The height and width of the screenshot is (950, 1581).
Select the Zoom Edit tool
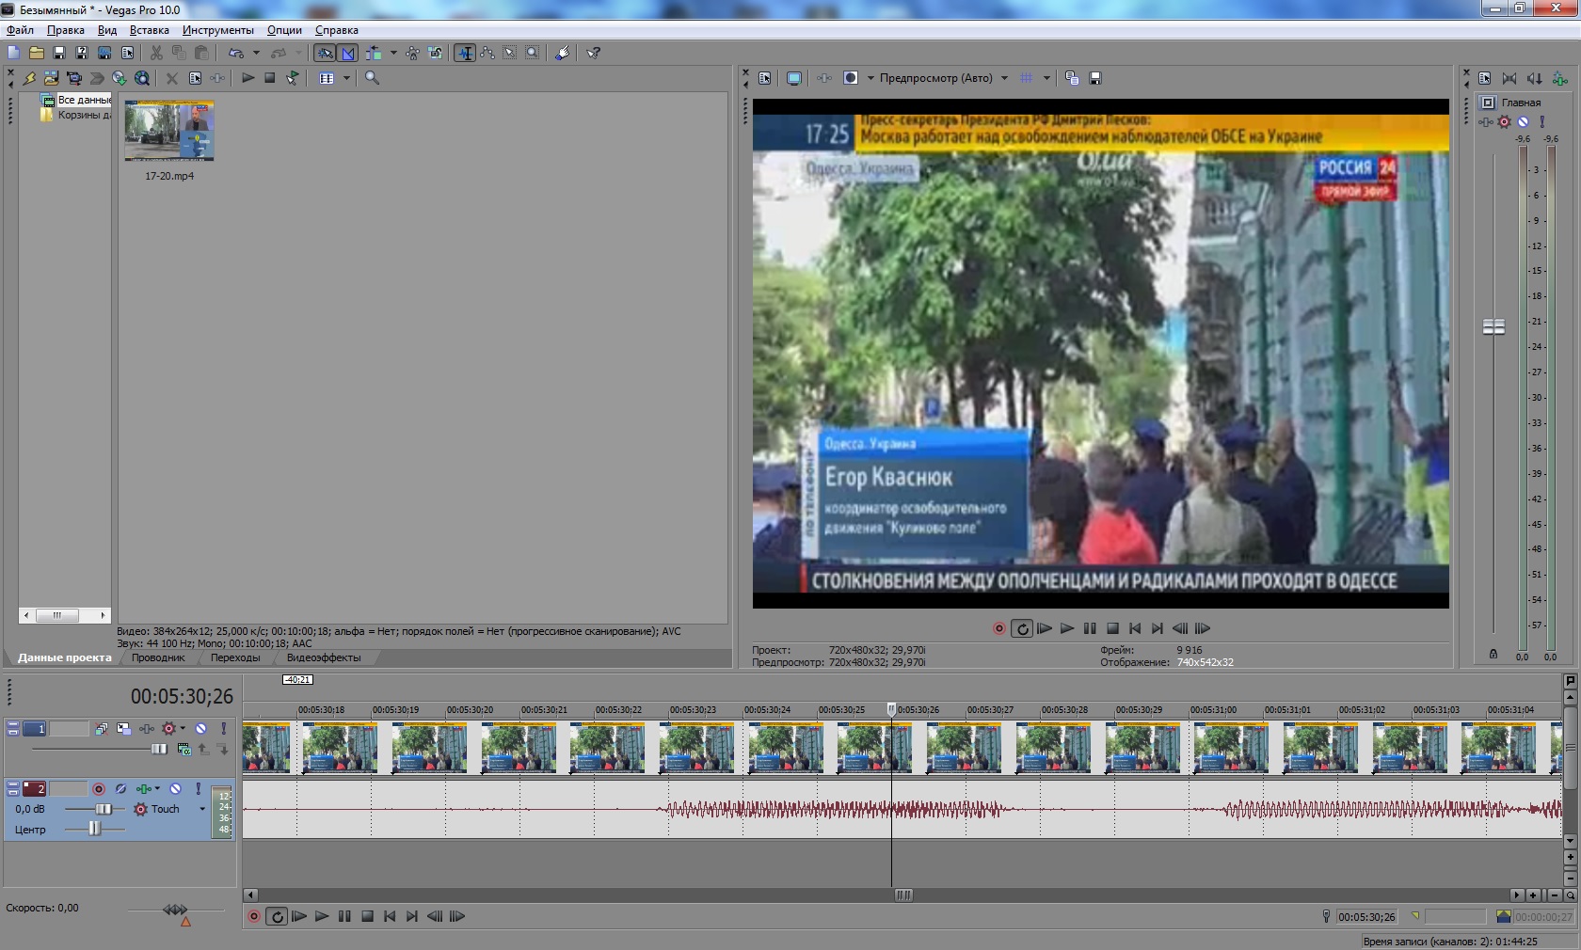point(533,53)
